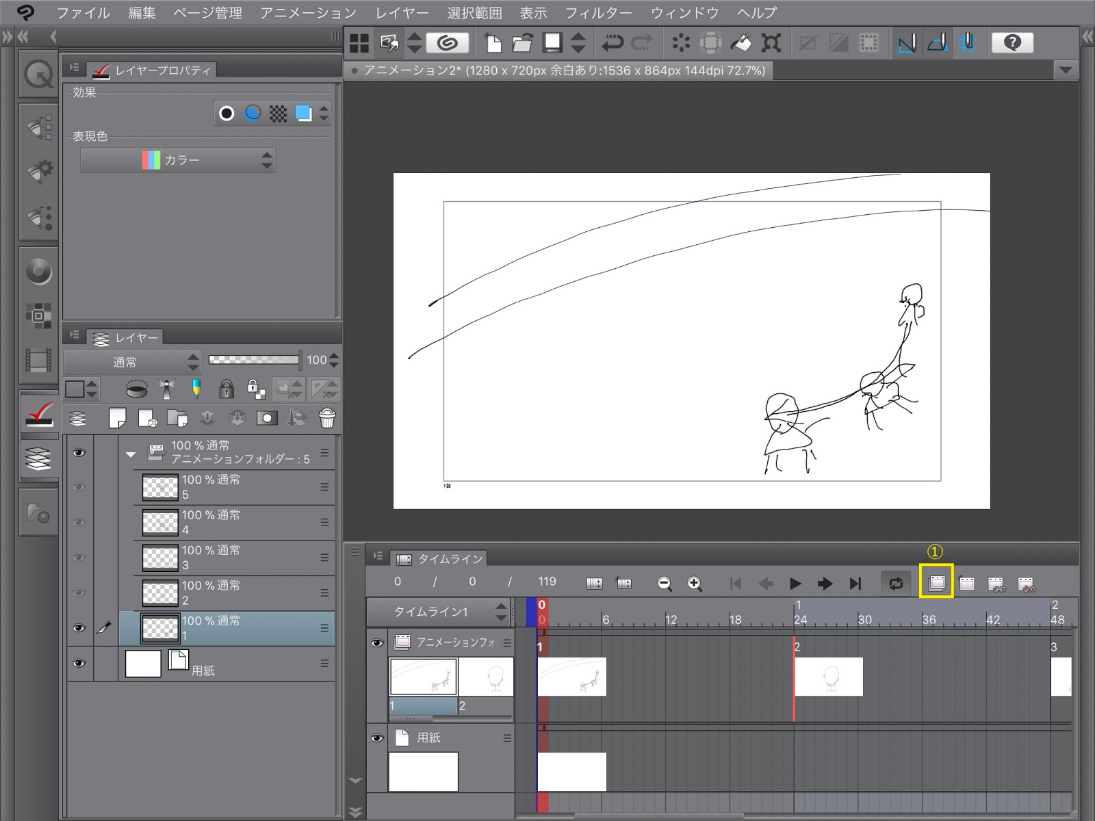Image resolution: width=1095 pixels, height=821 pixels.
Task: Open the palette color dropdown in layer panel
Action: pos(82,389)
